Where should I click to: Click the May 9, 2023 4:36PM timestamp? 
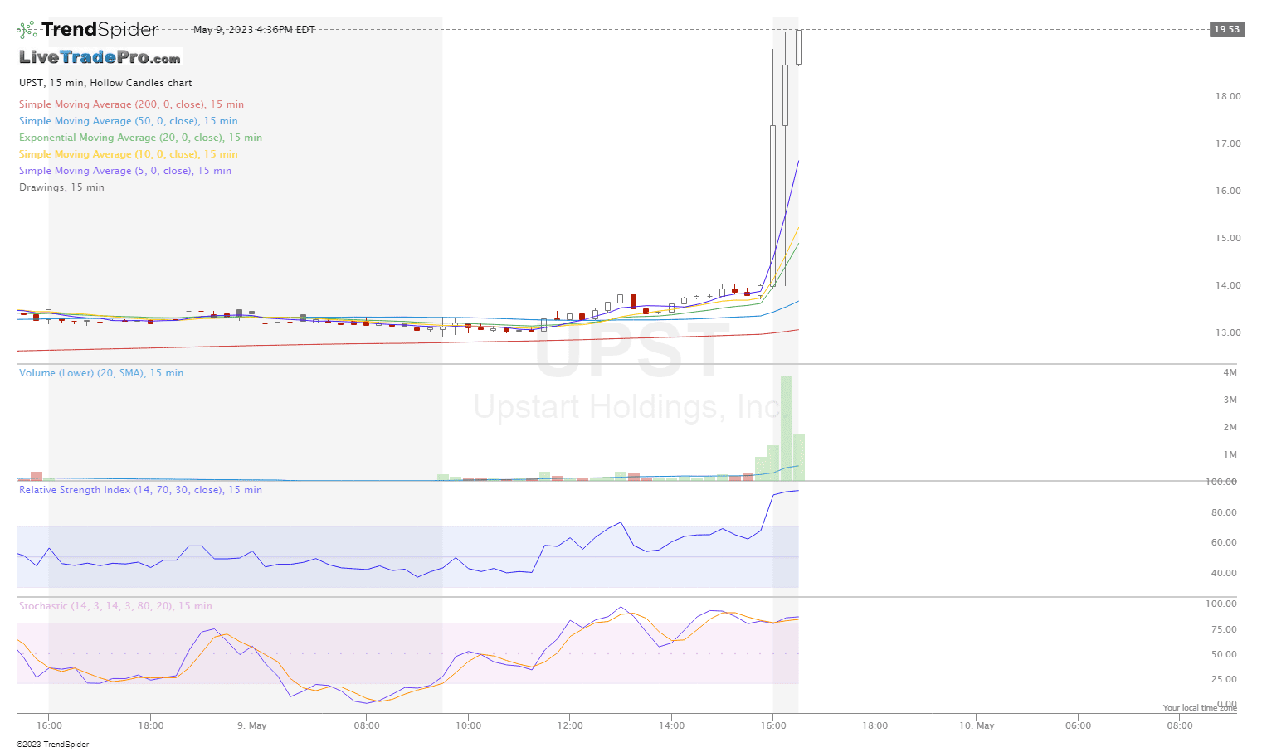[253, 28]
